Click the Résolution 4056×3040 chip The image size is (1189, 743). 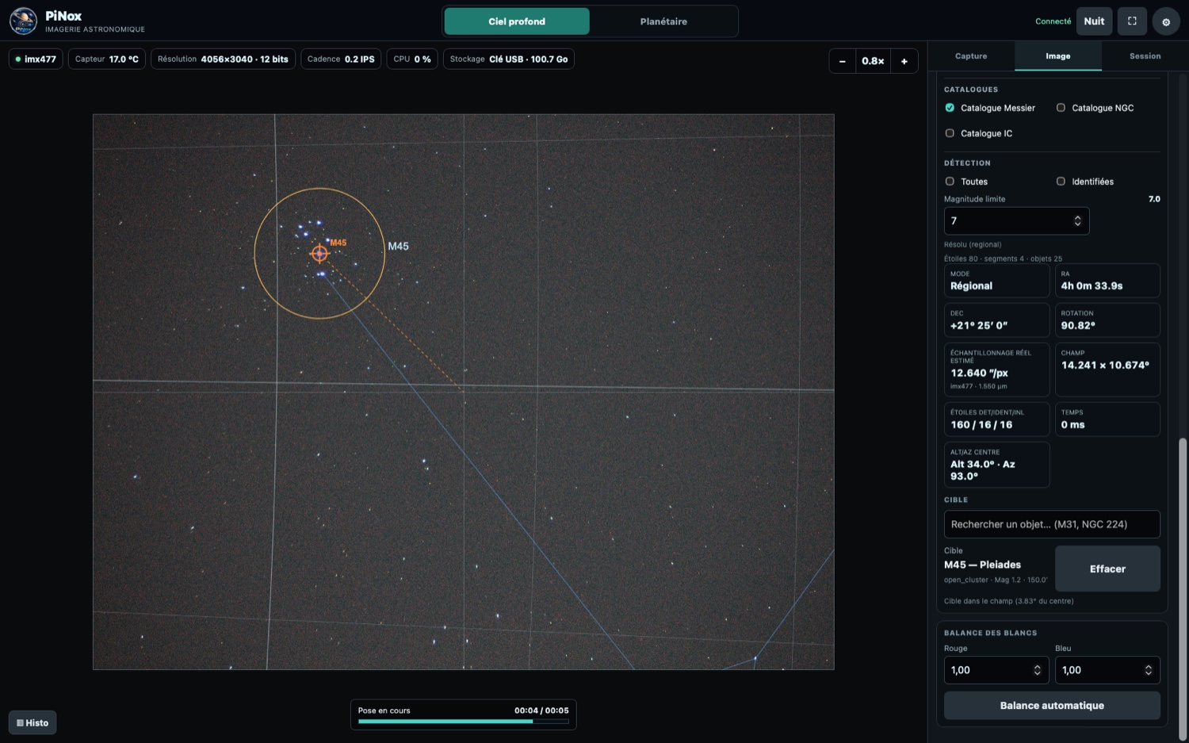click(223, 59)
